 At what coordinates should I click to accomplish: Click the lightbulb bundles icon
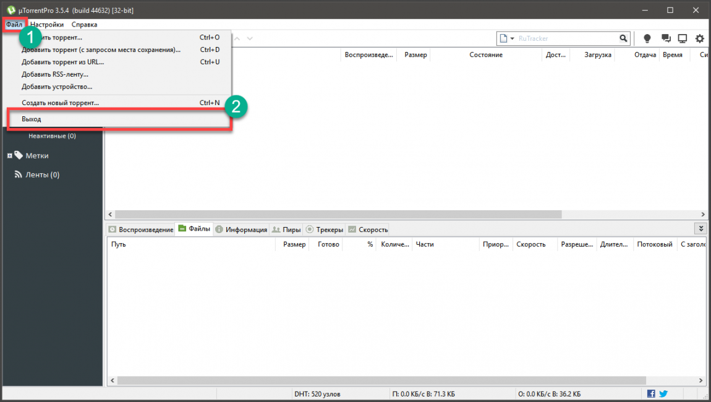tap(647, 38)
